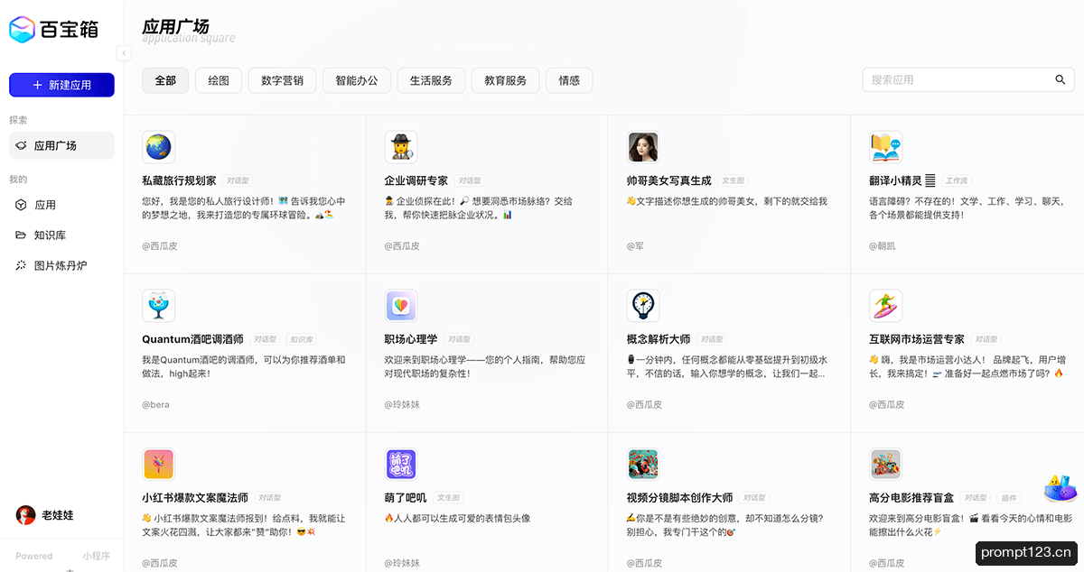The height and width of the screenshot is (572, 1084).
Task: Click the portrait thumbnail of 帅哥美女写真生成
Action: pos(642,147)
